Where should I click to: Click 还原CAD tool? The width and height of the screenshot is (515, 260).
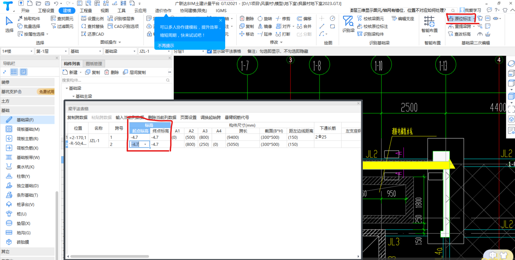pos(92,34)
